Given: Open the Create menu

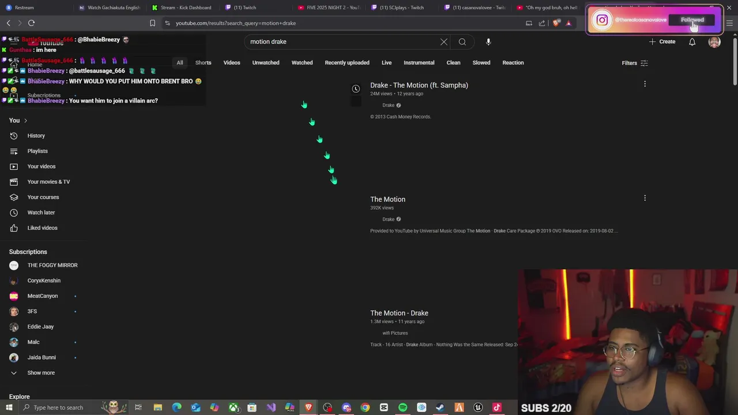Looking at the screenshot, I should pos(662,41).
